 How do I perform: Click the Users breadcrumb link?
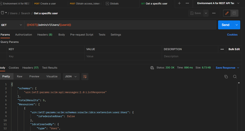[x=14, y=13]
